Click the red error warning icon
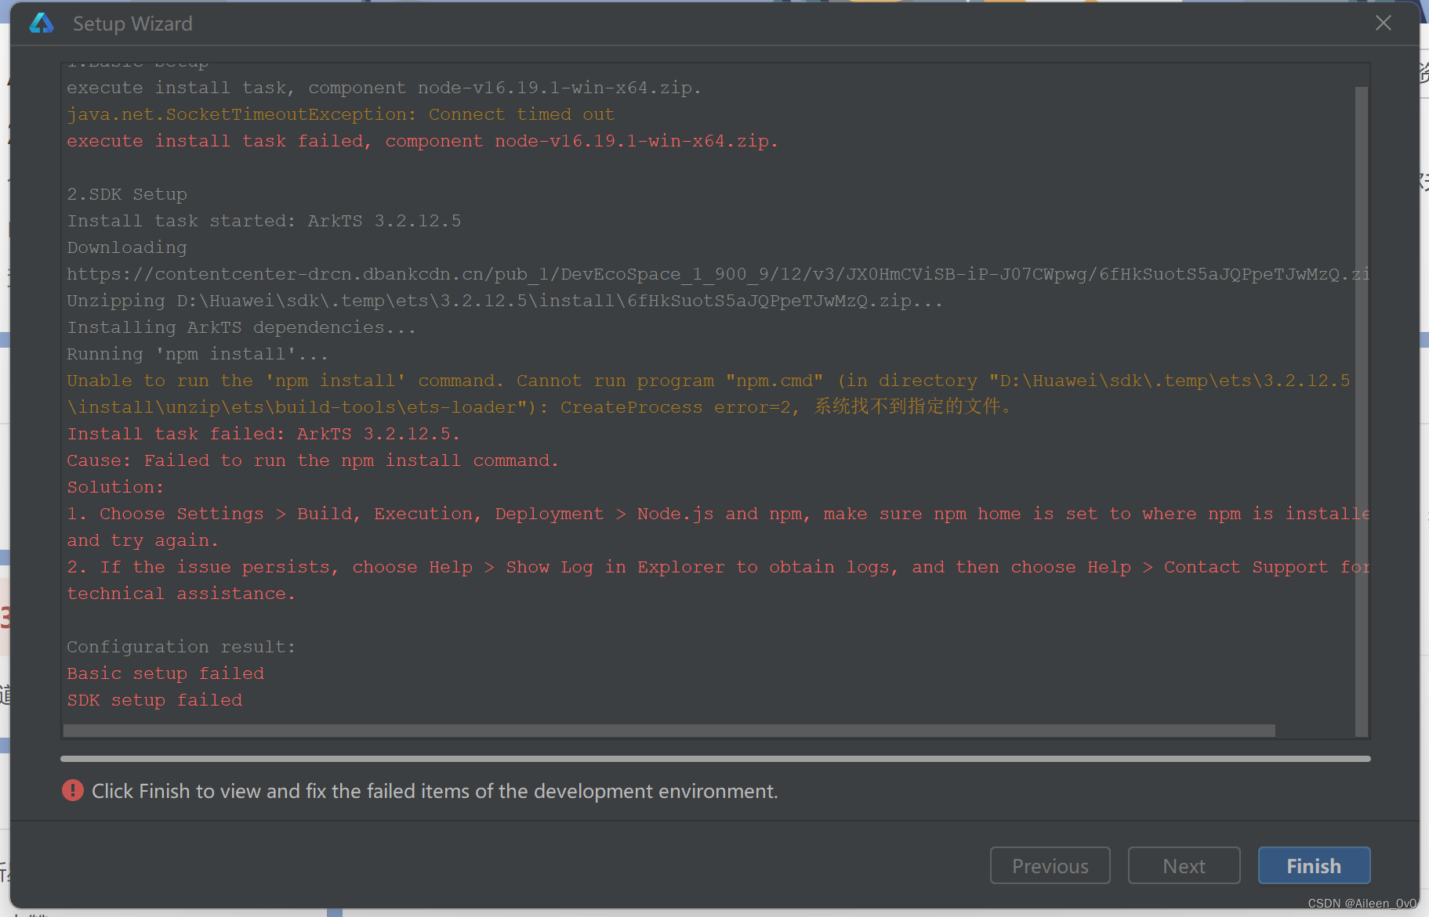The height and width of the screenshot is (917, 1429). pyautogui.click(x=73, y=790)
